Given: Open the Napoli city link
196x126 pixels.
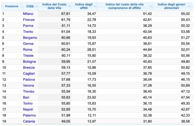Looking at the screenshot, I should pos(28,109).
